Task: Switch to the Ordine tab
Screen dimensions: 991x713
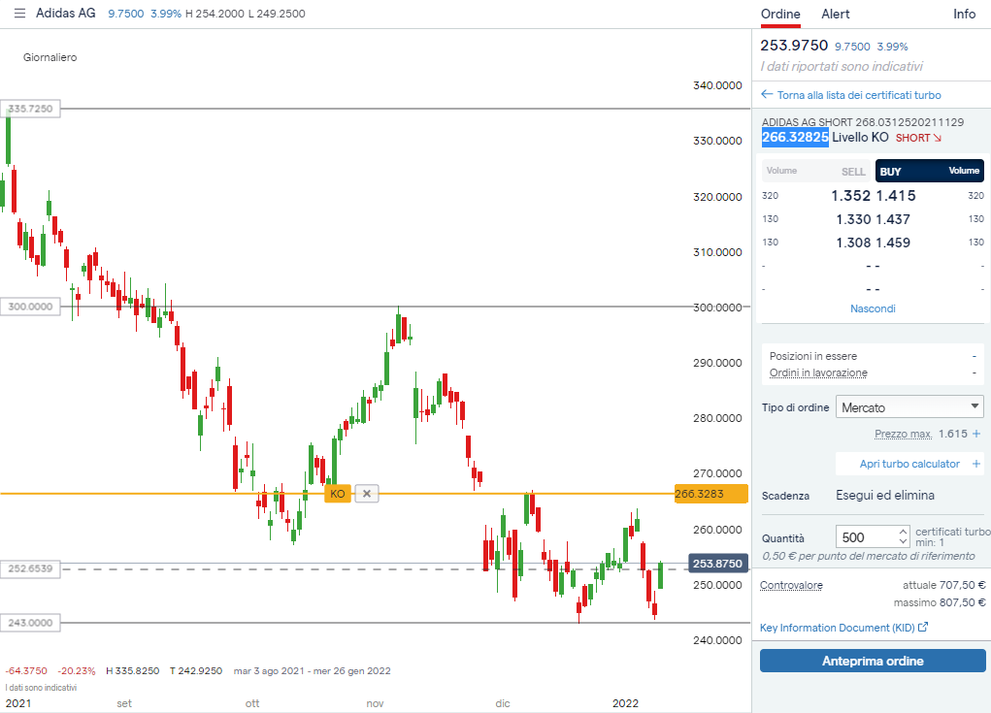Action: [x=780, y=14]
